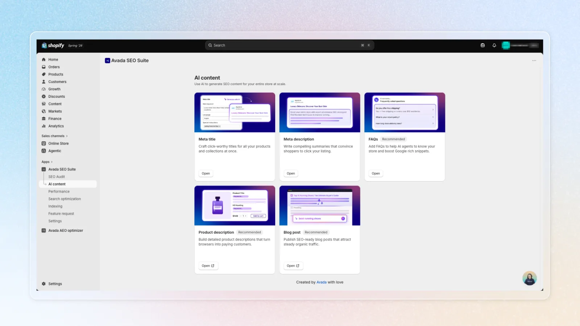Click the Discounts icon in sidebar
The height and width of the screenshot is (326, 580).
(x=43, y=96)
